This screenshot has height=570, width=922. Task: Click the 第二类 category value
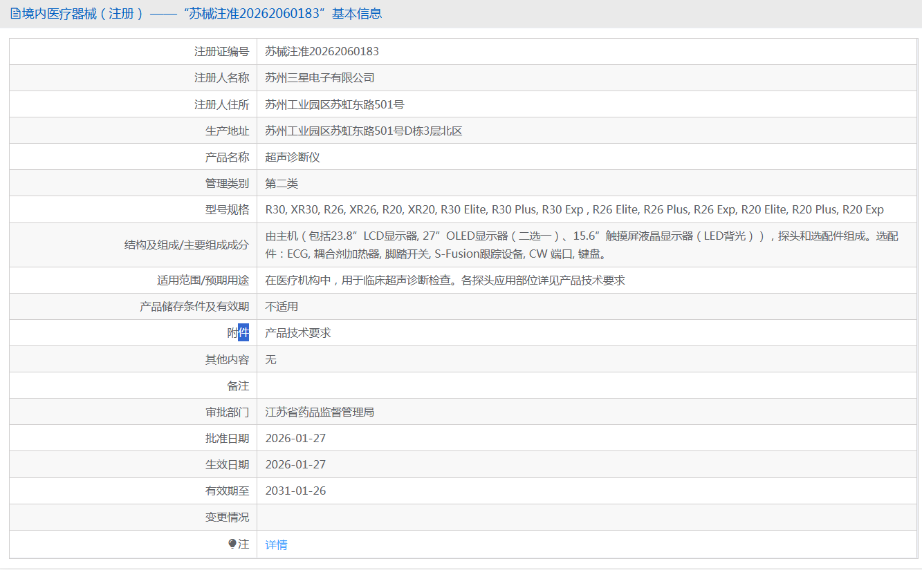(282, 183)
